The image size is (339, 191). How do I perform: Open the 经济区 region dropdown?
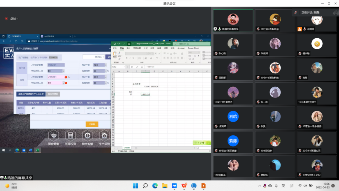94,57
